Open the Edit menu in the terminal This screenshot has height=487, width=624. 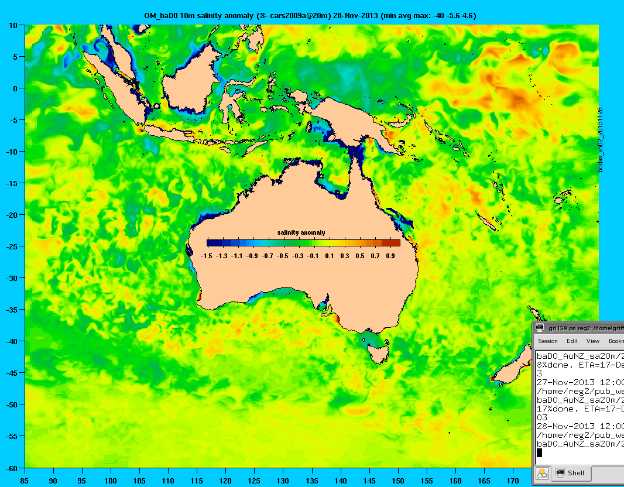(x=572, y=341)
